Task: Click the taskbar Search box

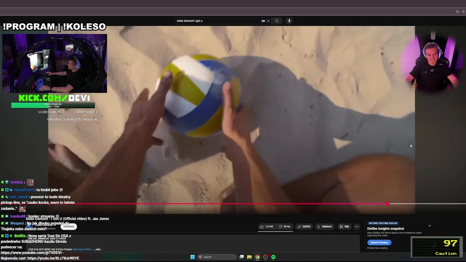Action: pos(217,257)
